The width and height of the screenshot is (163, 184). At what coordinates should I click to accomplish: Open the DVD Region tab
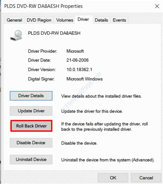(x=39, y=20)
